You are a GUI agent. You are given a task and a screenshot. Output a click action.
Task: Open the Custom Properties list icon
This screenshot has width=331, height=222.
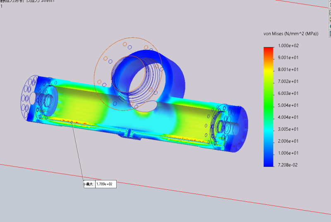pos(329,33)
